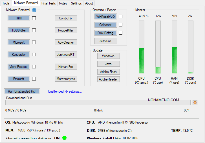Viewport: 205px width, 143px height.
Task: Enable the RKill checkbox
Action: [x=34, y=18]
